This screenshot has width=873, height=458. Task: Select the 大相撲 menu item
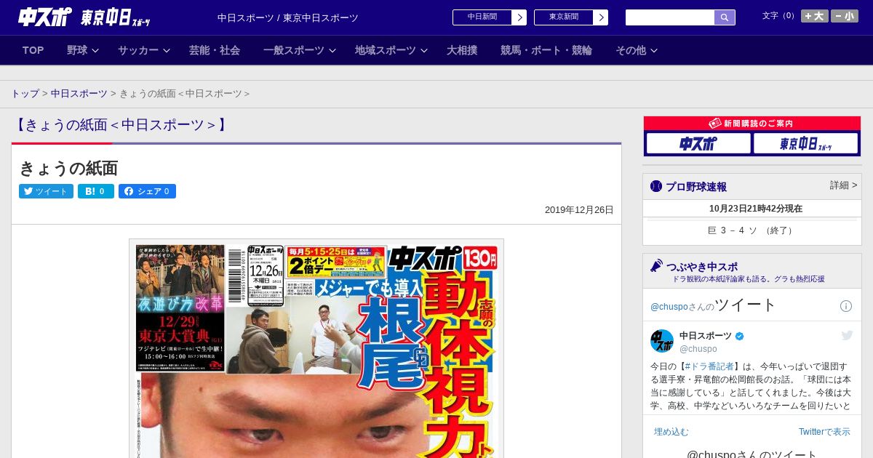462,50
